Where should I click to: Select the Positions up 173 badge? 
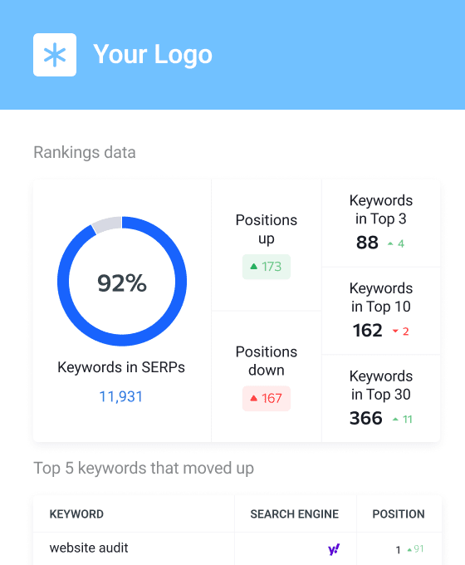[x=267, y=267]
